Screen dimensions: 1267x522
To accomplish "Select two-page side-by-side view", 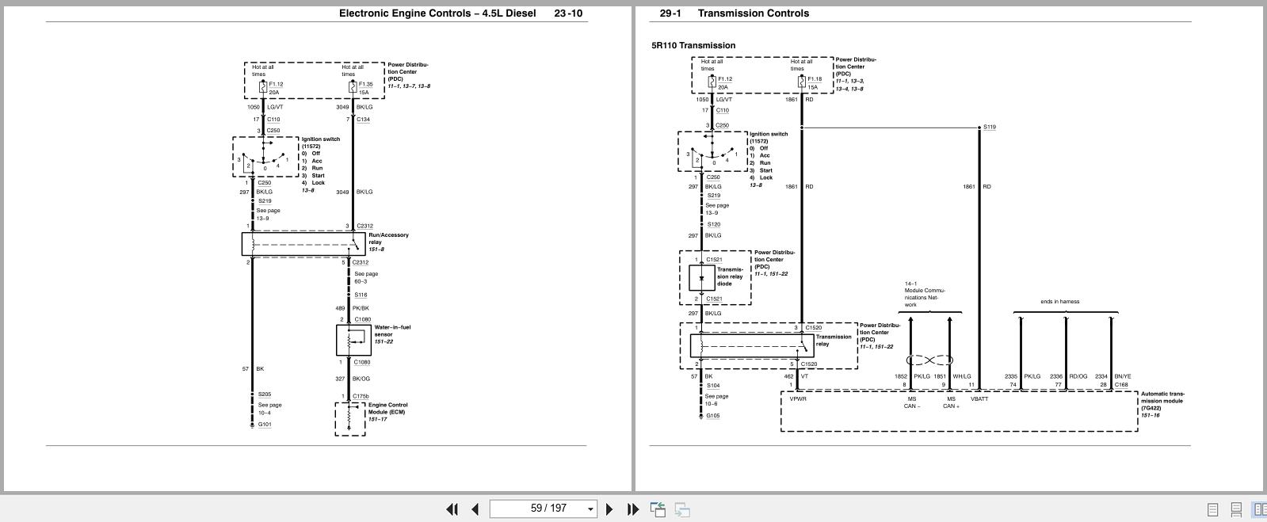I will (x=1258, y=509).
